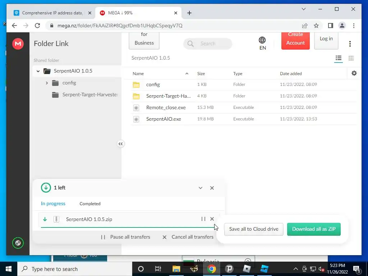
Task: Open the MEGA top-right three-dot menu
Action: [350, 43]
